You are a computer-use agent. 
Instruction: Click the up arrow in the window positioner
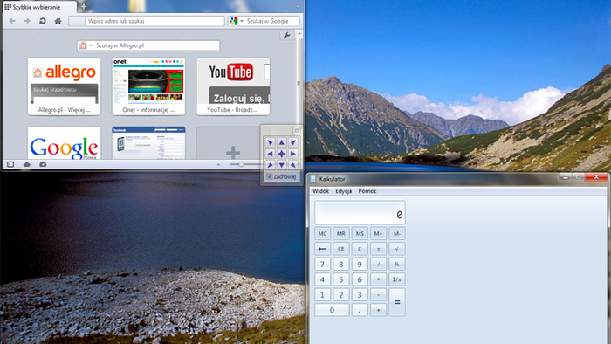click(281, 142)
